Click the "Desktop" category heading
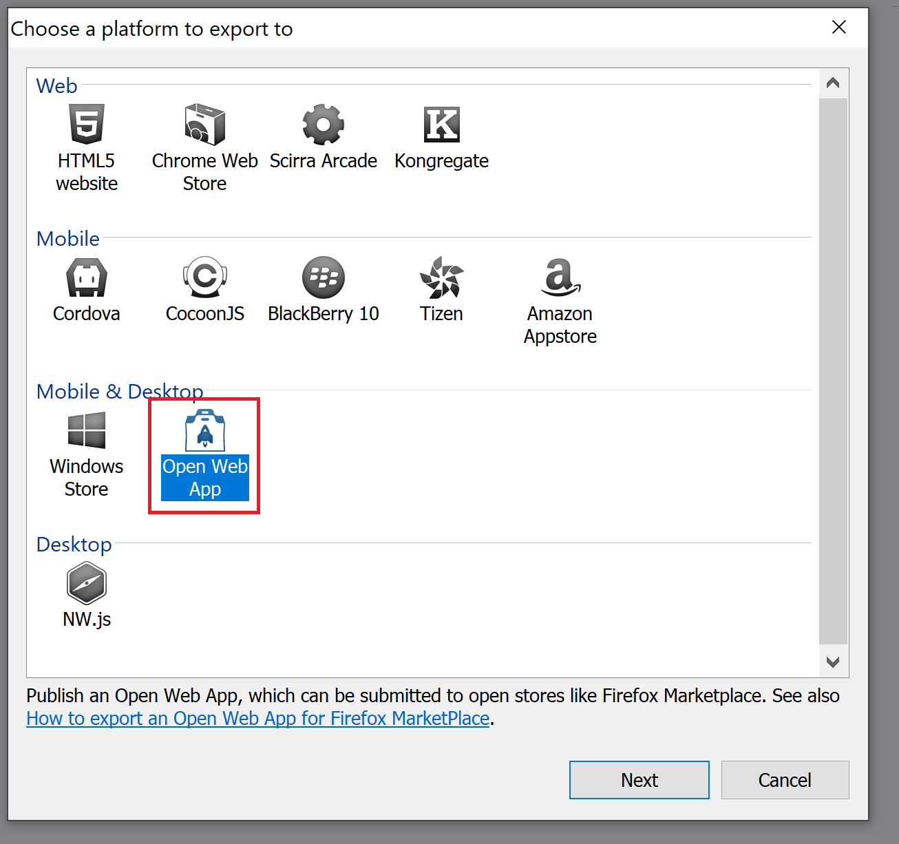Viewport: 899px width, 844px height. (74, 545)
